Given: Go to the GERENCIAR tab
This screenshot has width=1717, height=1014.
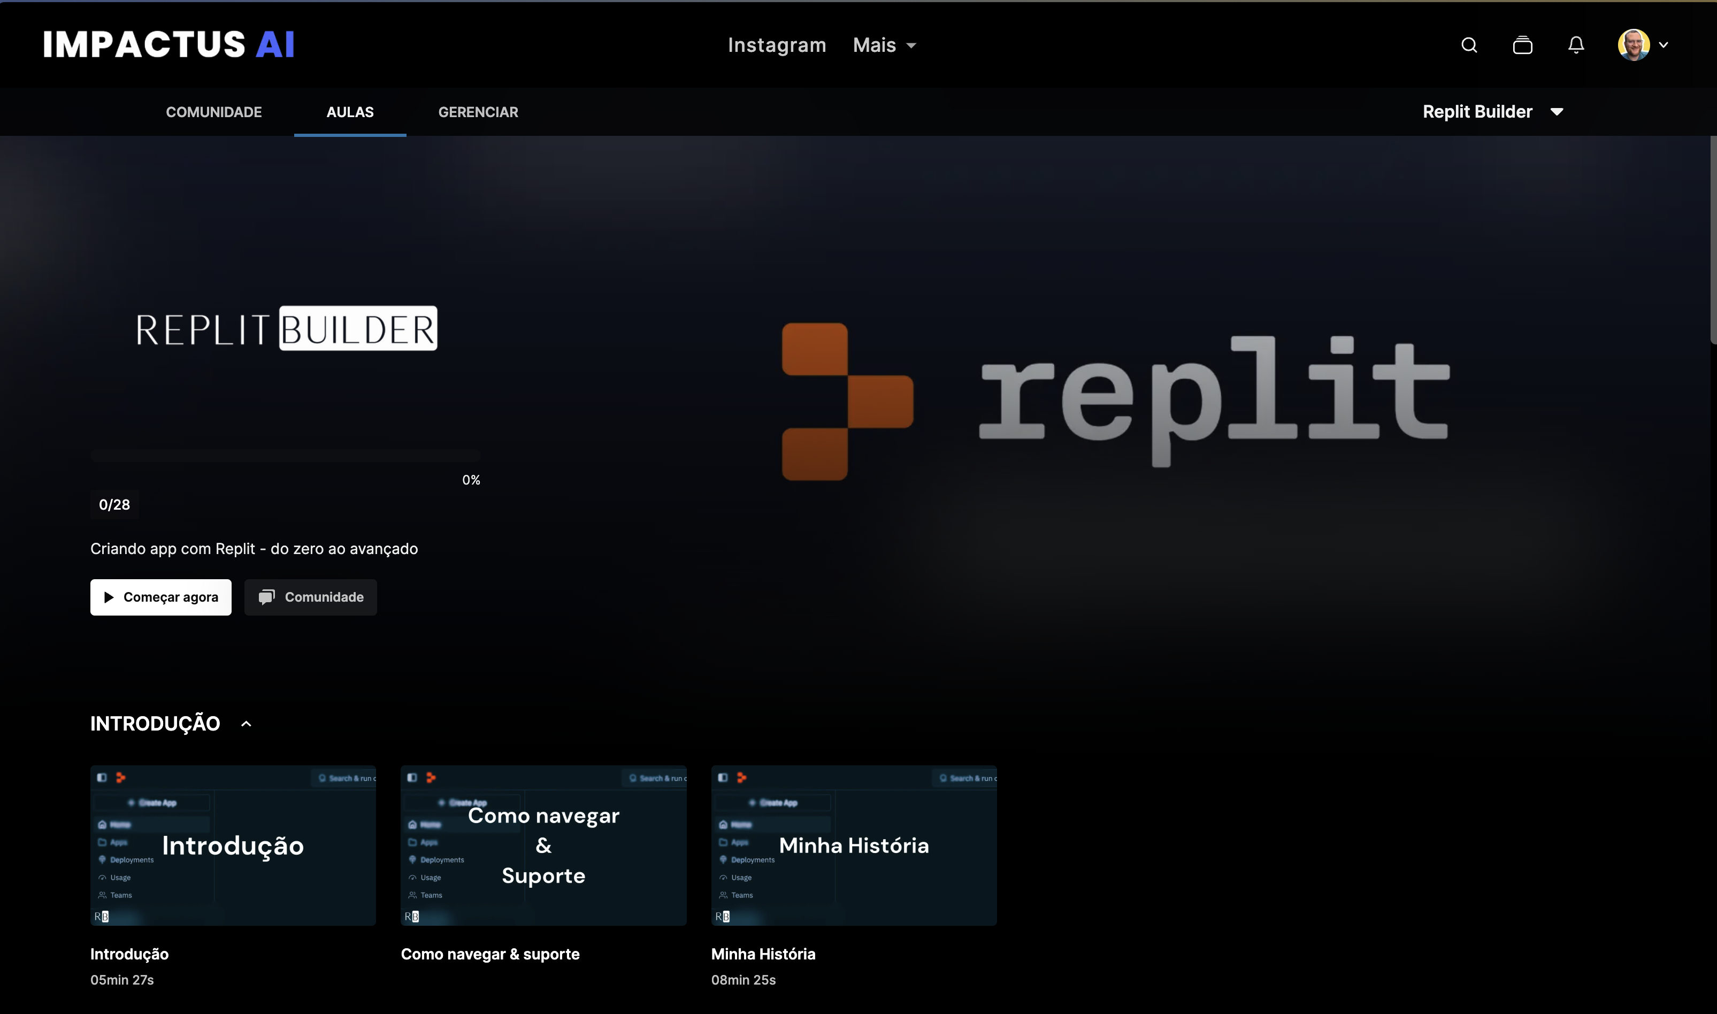Looking at the screenshot, I should 478,112.
